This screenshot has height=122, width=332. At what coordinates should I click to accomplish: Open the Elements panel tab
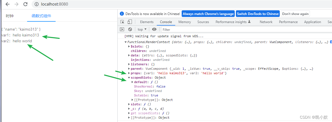pyautogui.click(x=147, y=22)
